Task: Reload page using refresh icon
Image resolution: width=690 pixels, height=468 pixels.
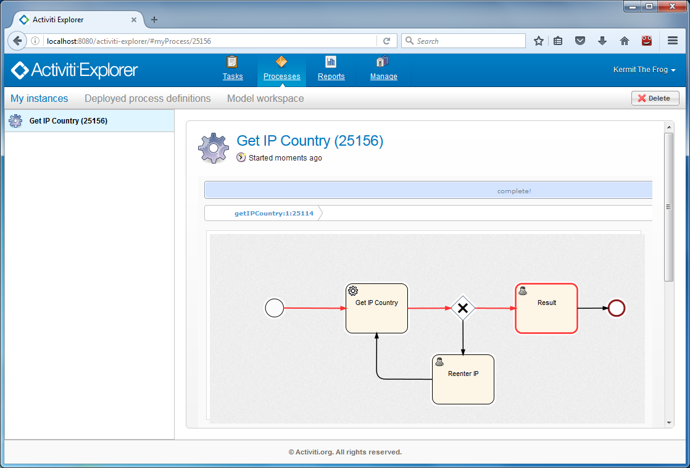Action: coord(387,41)
